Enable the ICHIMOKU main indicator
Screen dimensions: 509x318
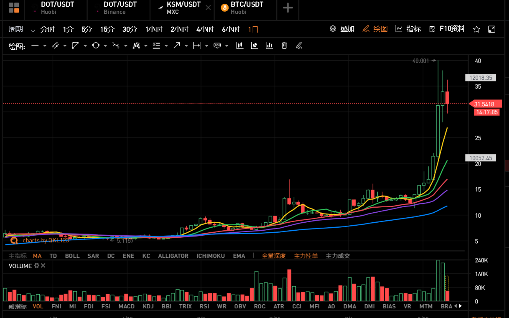pos(211,256)
